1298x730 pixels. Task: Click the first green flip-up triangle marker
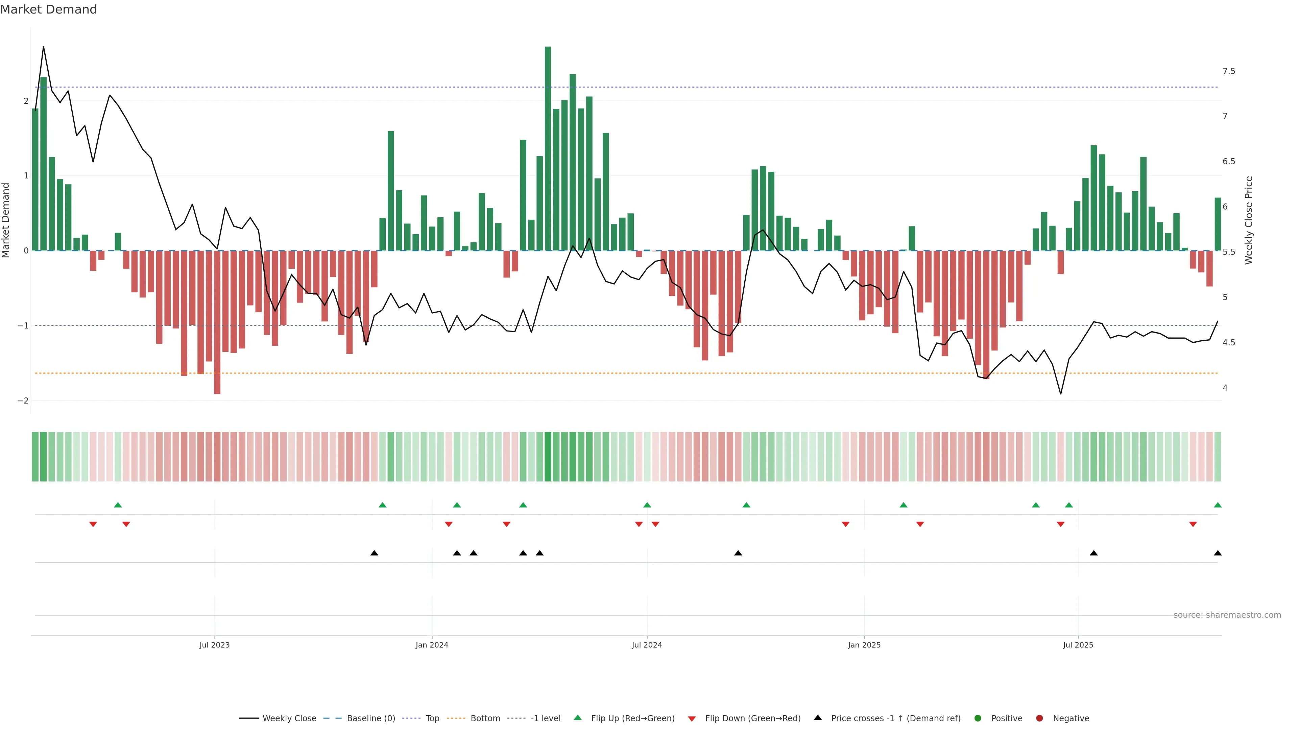pos(118,505)
